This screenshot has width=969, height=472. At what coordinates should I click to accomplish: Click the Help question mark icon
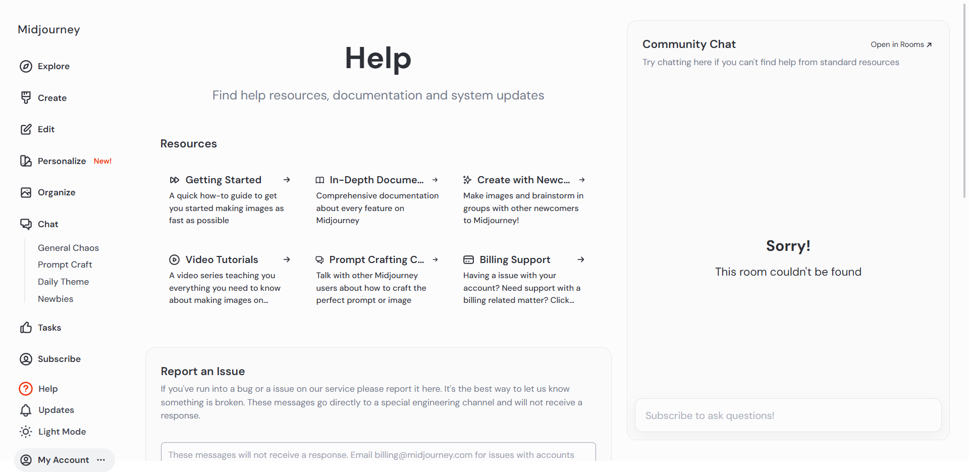(26, 389)
